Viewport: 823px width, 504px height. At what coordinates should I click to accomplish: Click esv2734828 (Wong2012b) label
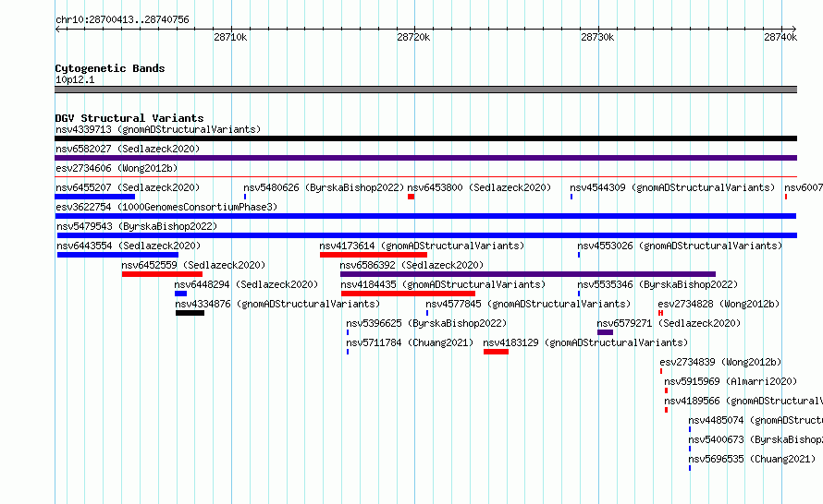click(719, 304)
